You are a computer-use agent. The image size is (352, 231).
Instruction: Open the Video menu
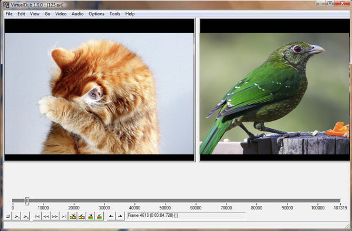pyautogui.click(x=61, y=14)
